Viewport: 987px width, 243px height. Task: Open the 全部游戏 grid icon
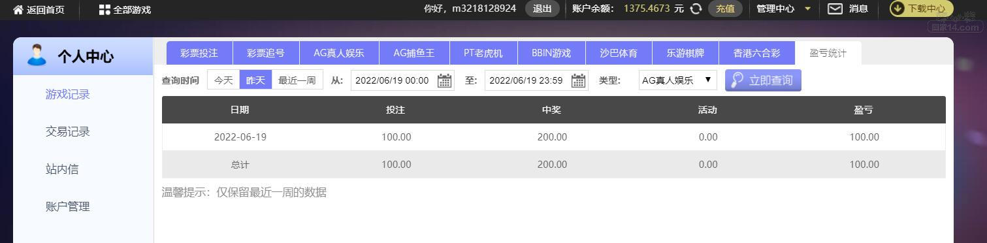point(105,9)
